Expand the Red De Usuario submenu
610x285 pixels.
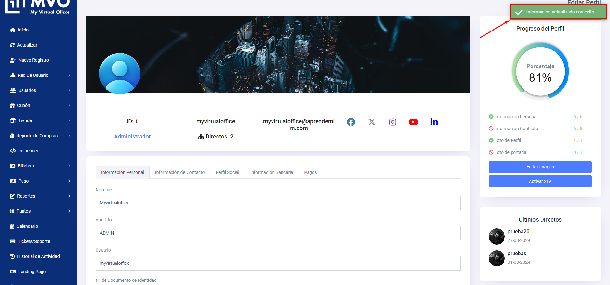click(69, 75)
